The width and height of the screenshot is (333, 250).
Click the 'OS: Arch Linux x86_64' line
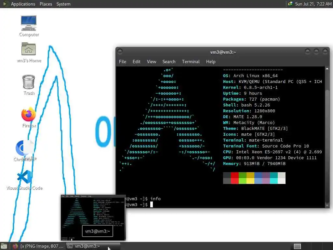coord(250,76)
